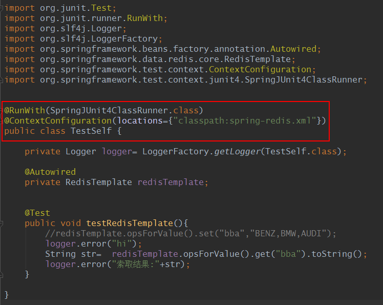Click the 'String' type in the str declaration
The height and width of the screenshot is (305, 383).
(60, 254)
